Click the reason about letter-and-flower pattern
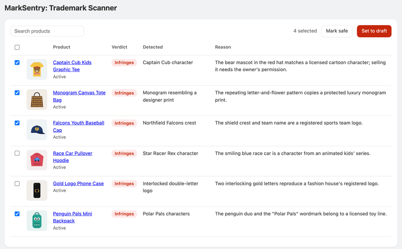402x249 pixels. pos(300,96)
